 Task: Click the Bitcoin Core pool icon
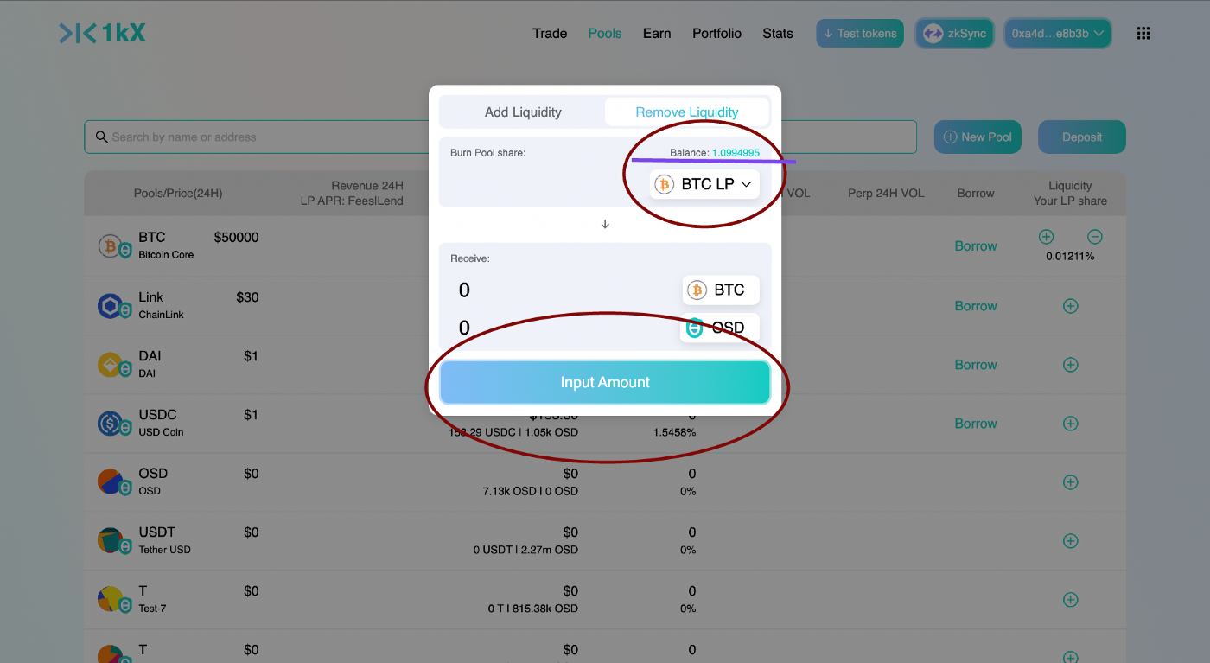click(113, 246)
